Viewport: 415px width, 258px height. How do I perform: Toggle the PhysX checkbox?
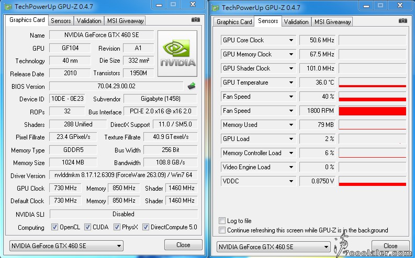coord(117,227)
